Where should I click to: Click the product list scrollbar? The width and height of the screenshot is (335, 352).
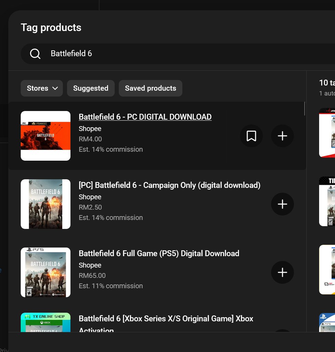pyautogui.click(x=305, y=109)
